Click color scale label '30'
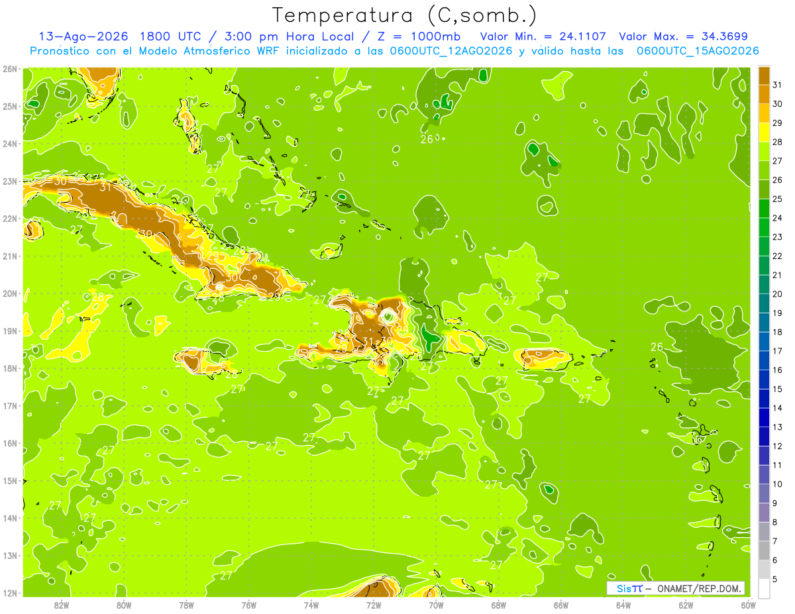Viewport: 795px width, 614px height. pyautogui.click(x=778, y=104)
